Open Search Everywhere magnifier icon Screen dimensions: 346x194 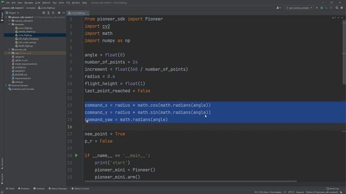(x=337, y=8)
